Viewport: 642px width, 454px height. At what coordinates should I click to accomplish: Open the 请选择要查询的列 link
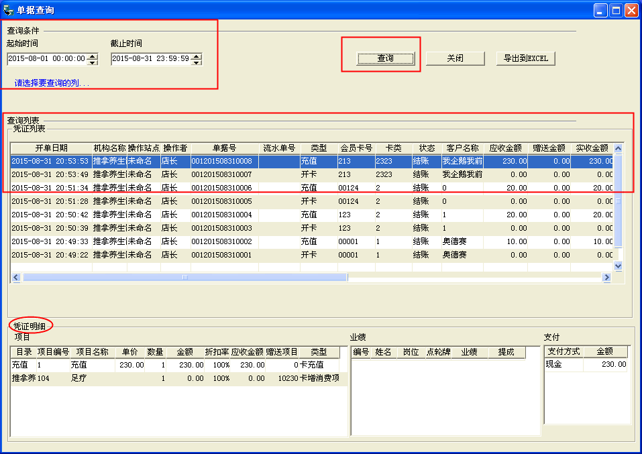coord(52,83)
